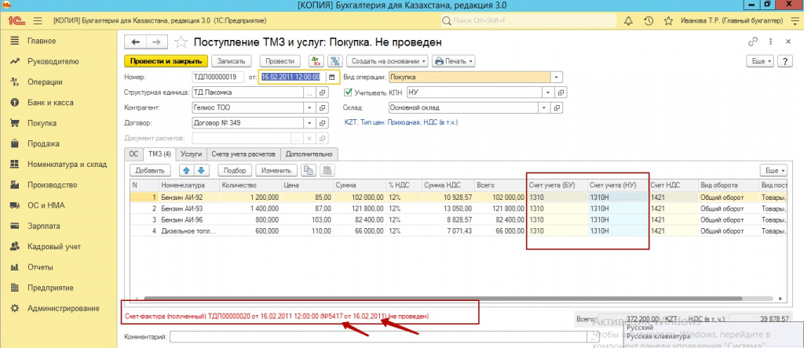Image resolution: width=804 pixels, height=348 pixels.
Task: Expand the Контрагент dropdown
Action: 309,108
